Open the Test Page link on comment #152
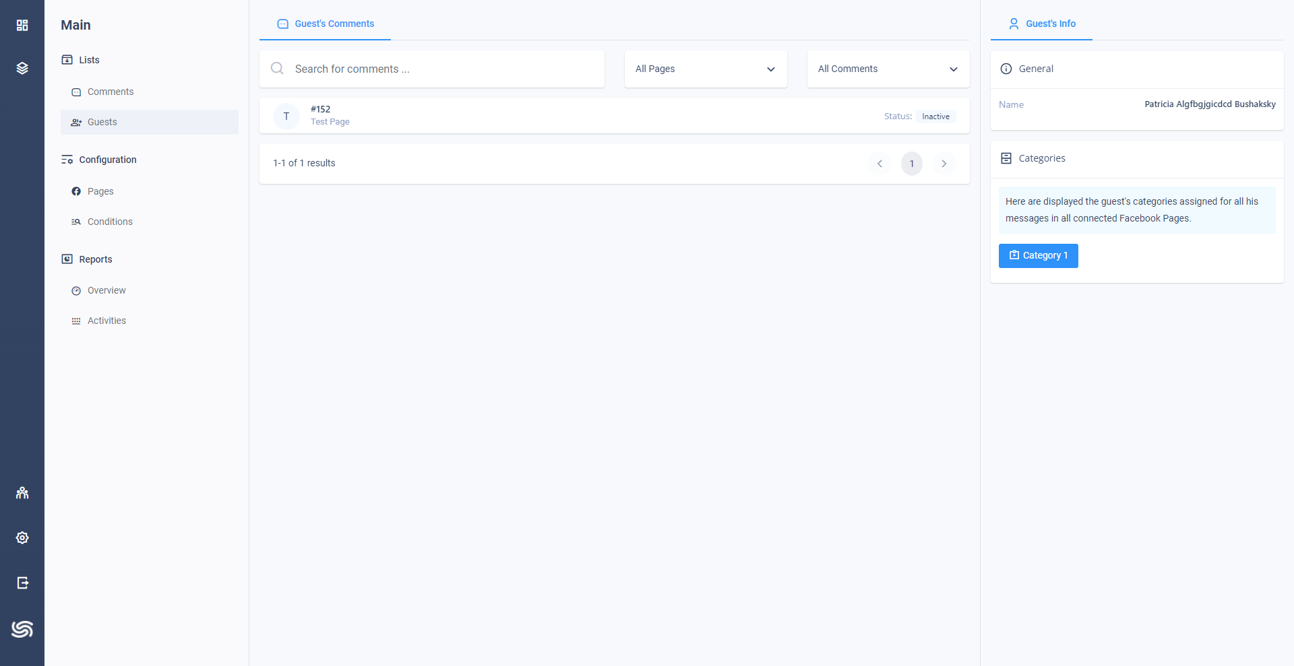The width and height of the screenshot is (1294, 666). 330,122
